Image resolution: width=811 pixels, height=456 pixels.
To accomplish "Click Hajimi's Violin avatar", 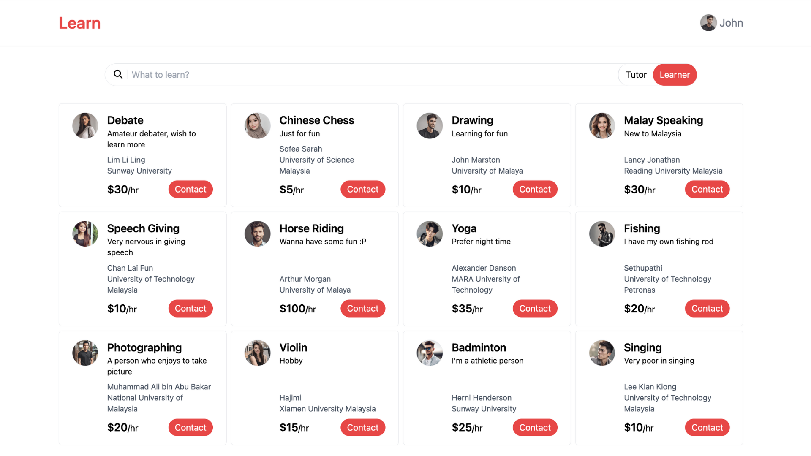I will 258,353.
